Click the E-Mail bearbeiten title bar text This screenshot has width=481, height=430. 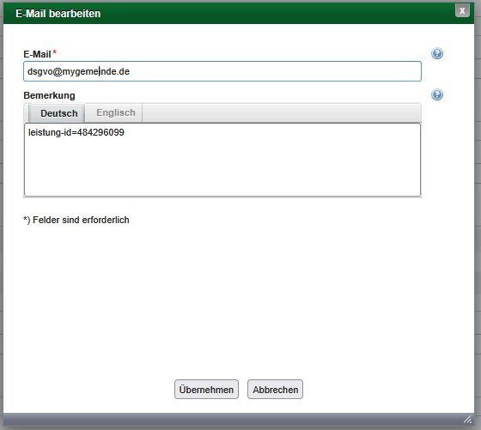coord(58,14)
